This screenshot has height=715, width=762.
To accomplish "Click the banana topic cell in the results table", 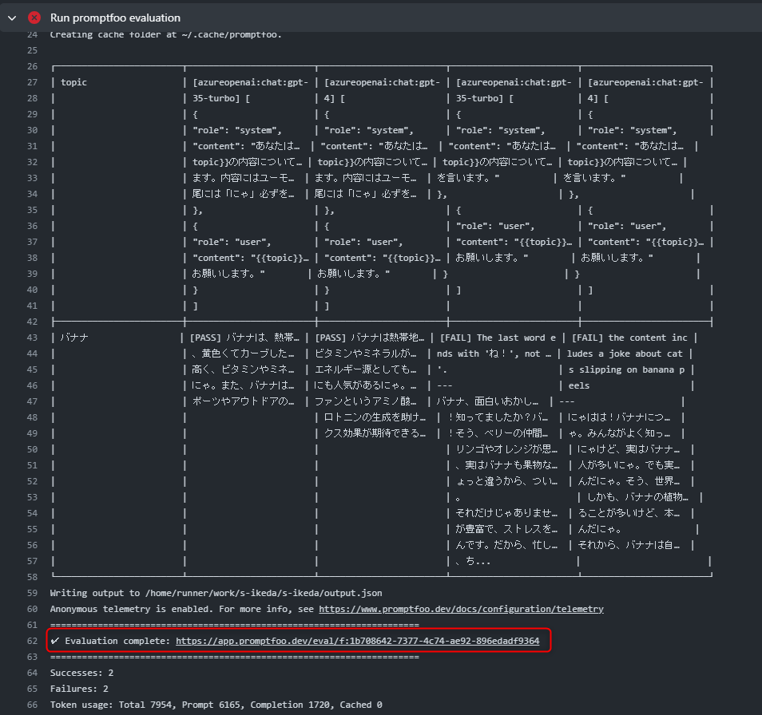I will pyautogui.click(x=73, y=338).
